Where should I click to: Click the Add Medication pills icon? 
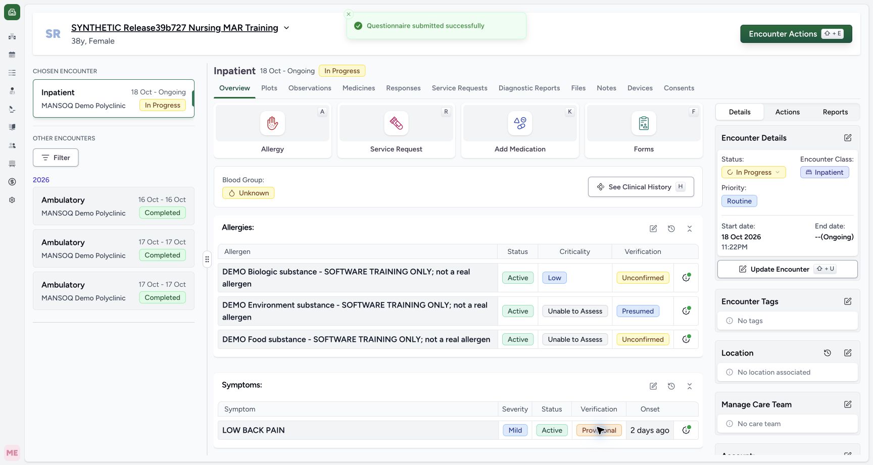point(520,123)
